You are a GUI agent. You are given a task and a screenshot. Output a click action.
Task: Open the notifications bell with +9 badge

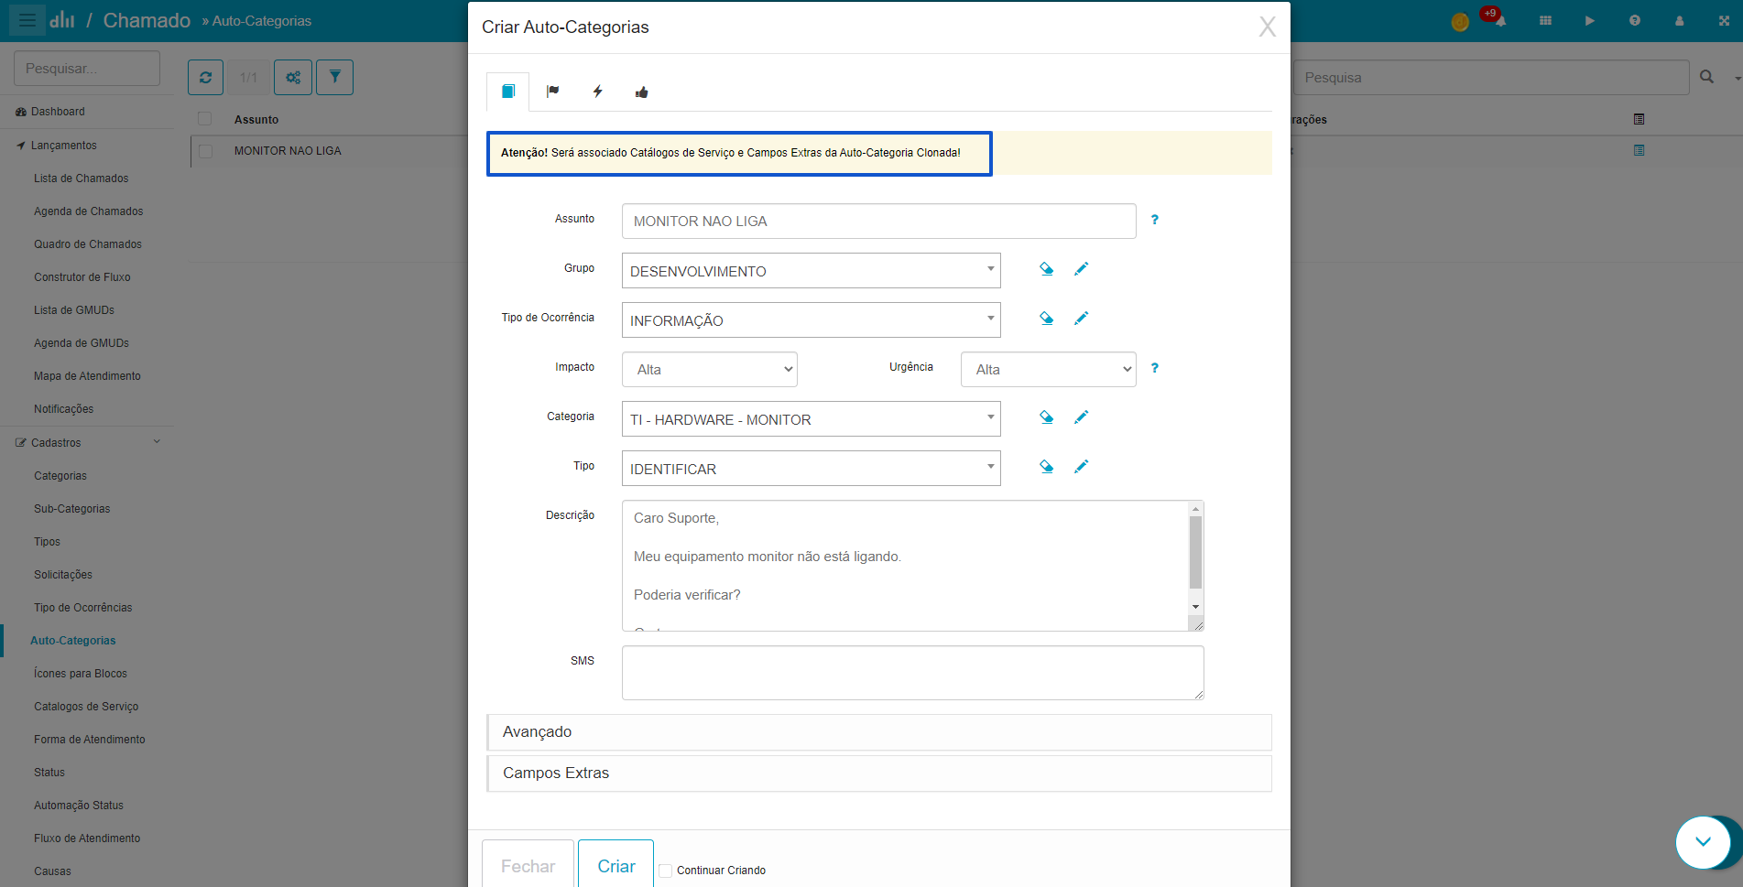1498,19
